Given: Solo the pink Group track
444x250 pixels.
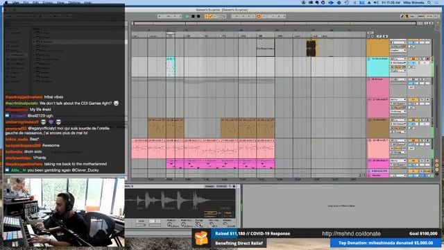Looking at the screenshot, I should pyautogui.click(x=422, y=79).
